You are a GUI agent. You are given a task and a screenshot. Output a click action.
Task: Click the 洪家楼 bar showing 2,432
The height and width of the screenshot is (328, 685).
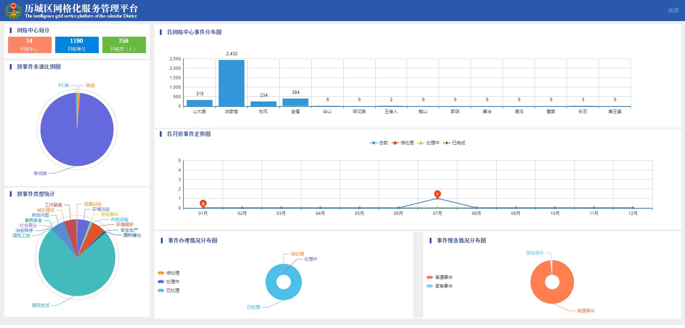[231, 83]
